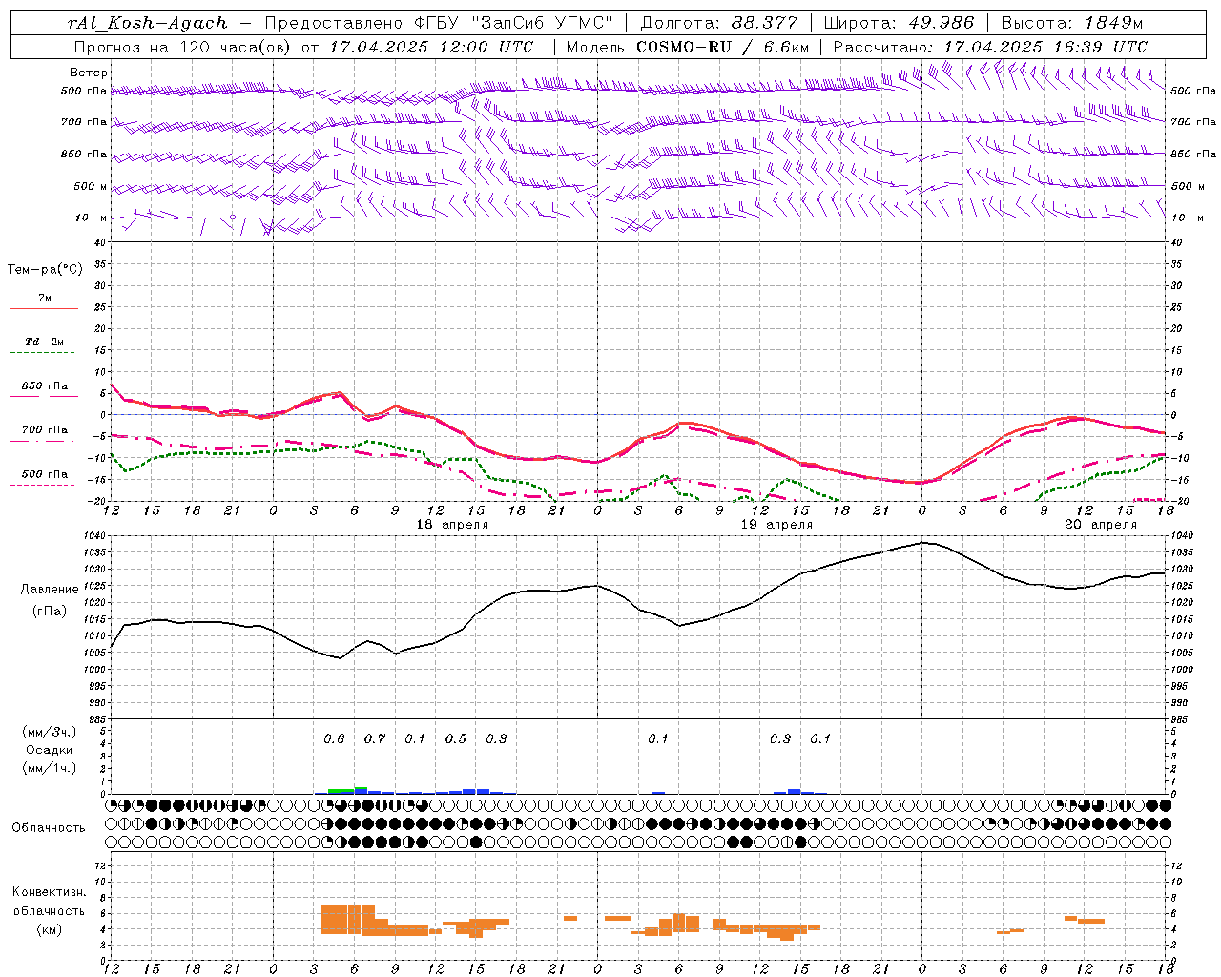Image resolution: width=1221 pixels, height=977 pixels.
Task: Click the 20 апреля date label
Action: [1100, 525]
